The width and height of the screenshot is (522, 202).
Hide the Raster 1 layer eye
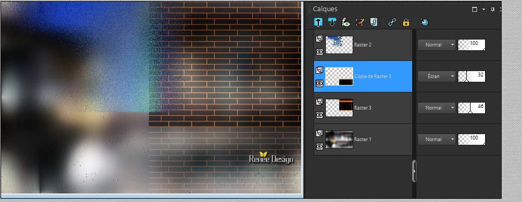(319, 146)
